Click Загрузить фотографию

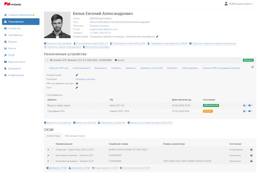coord(58,43)
